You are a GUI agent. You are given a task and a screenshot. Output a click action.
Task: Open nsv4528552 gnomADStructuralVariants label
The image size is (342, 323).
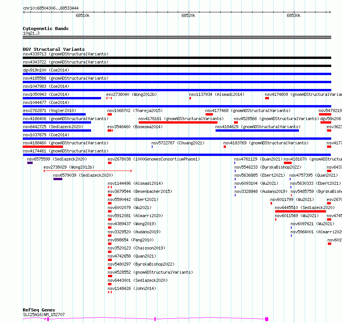click(150, 272)
